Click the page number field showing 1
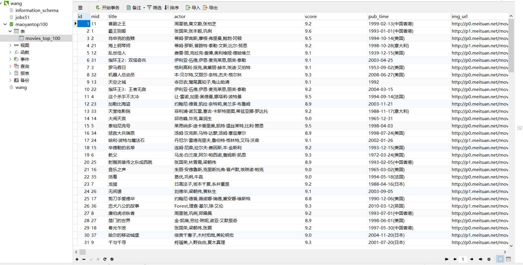This screenshot has width=523, height=265. click(x=463, y=259)
